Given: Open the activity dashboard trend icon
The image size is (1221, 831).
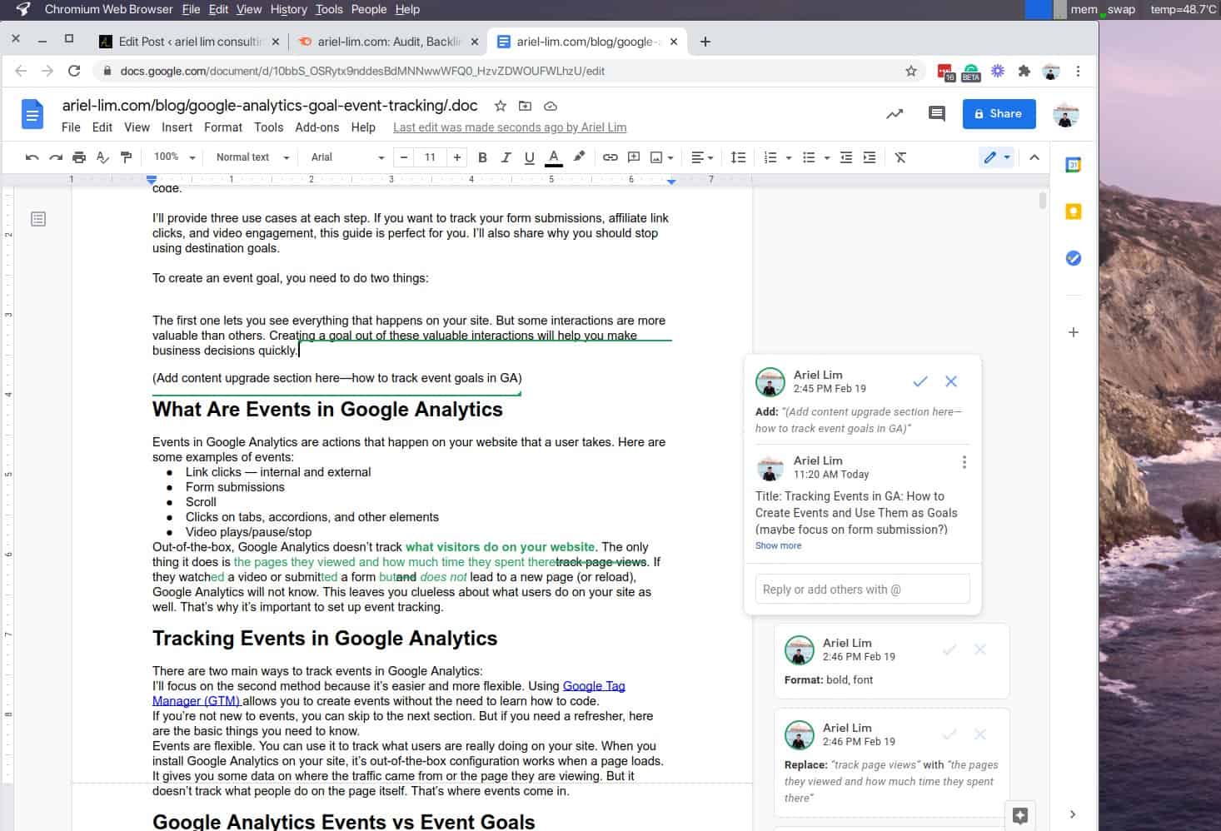Looking at the screenshot, I should click(x=895, y=114).
